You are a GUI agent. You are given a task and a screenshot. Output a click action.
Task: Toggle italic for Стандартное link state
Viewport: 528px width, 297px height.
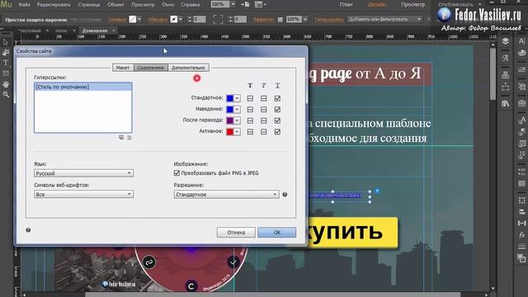(264, 98)
